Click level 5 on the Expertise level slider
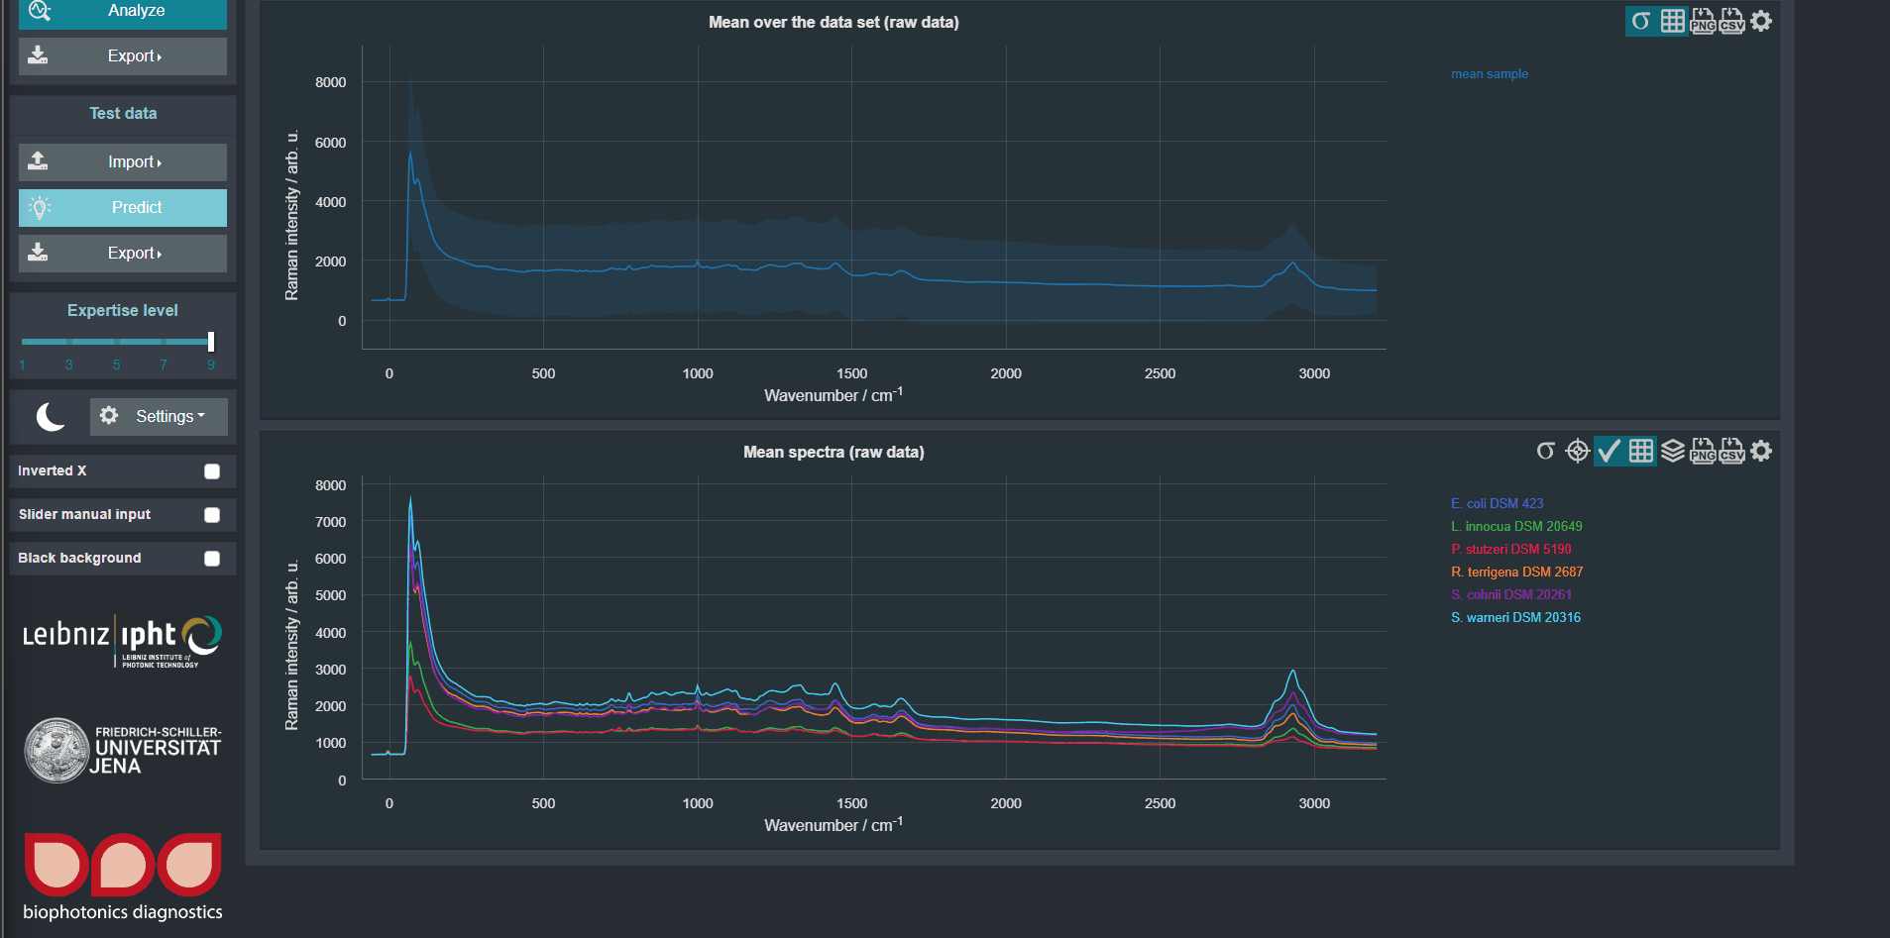1890x938 pixels. tap(116, 342)
